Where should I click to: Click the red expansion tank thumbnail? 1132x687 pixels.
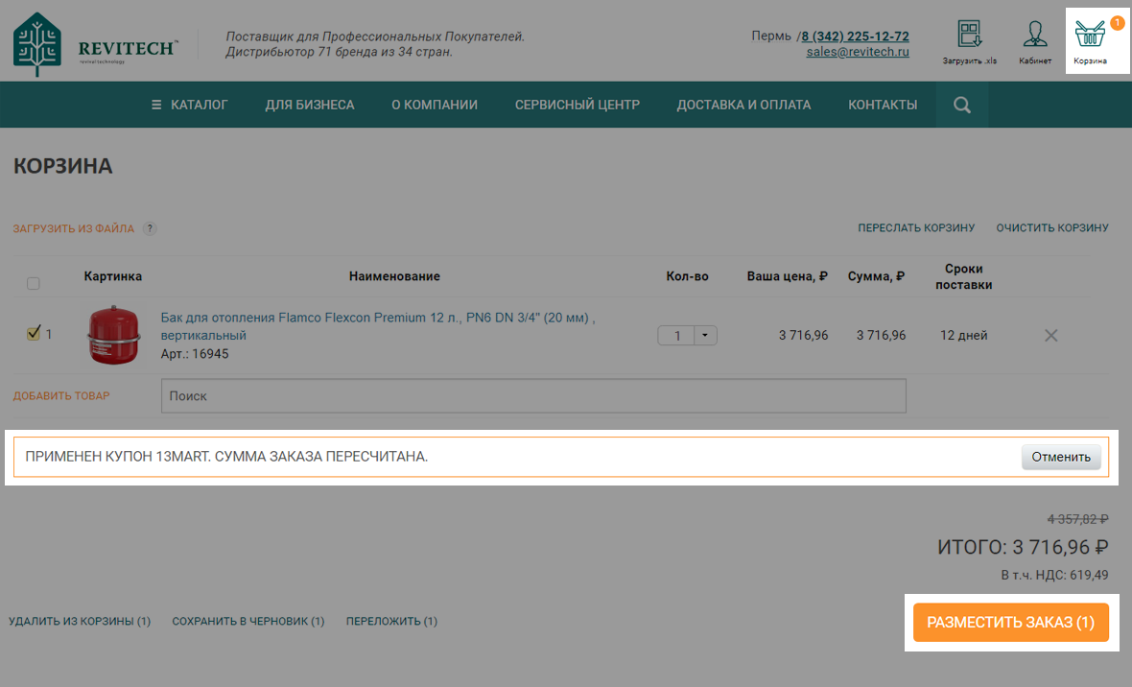113,335
